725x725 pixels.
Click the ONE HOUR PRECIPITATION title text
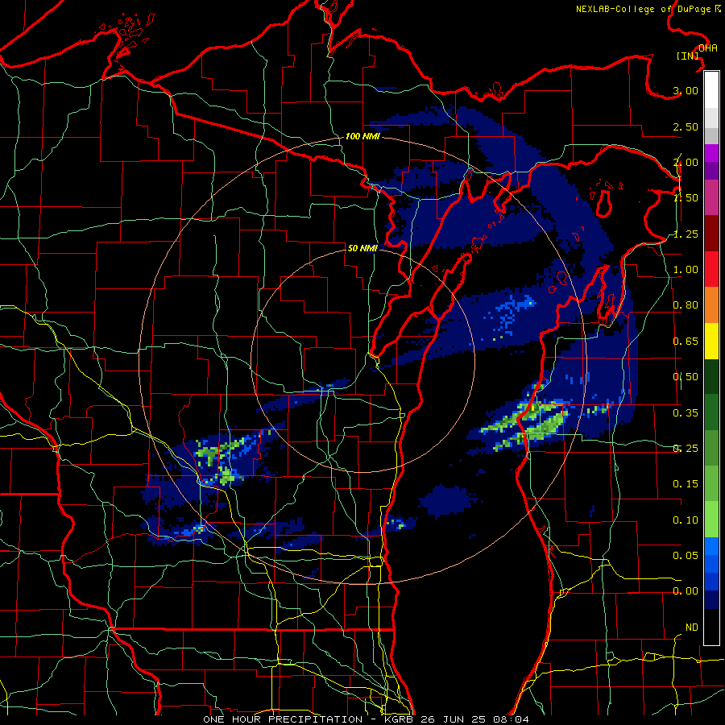point(283,719)
